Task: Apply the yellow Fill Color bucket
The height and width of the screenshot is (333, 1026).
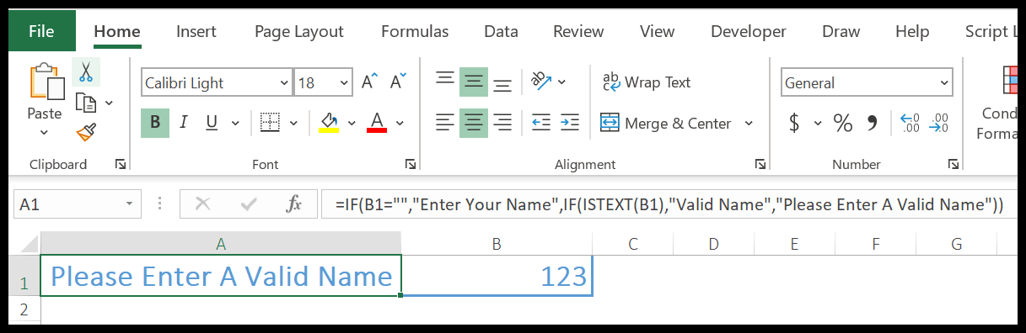Action: pos(329,123)
